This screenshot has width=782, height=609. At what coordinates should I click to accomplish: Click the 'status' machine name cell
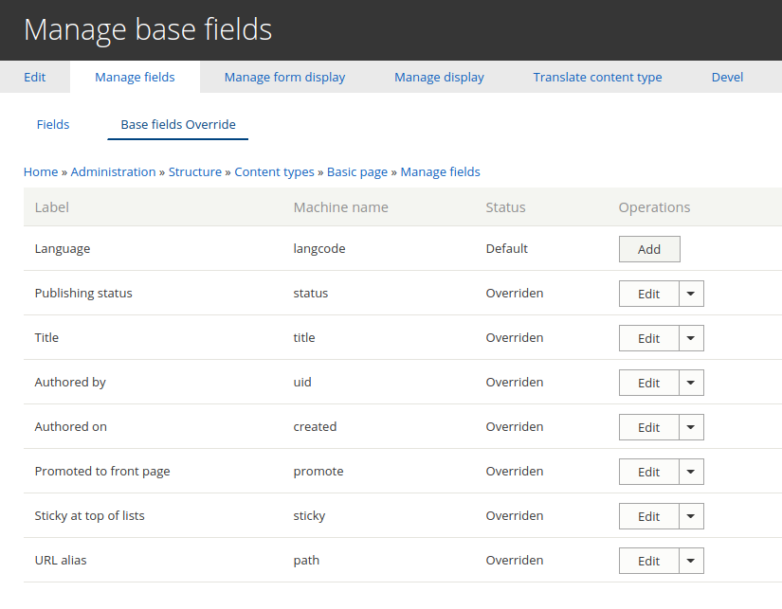click(x=311, y=293)
